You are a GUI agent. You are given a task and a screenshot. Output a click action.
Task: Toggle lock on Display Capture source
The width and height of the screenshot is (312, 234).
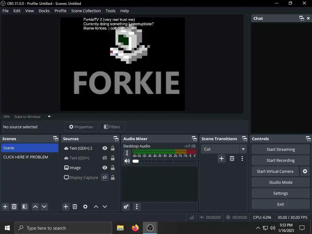coord(113,177)
